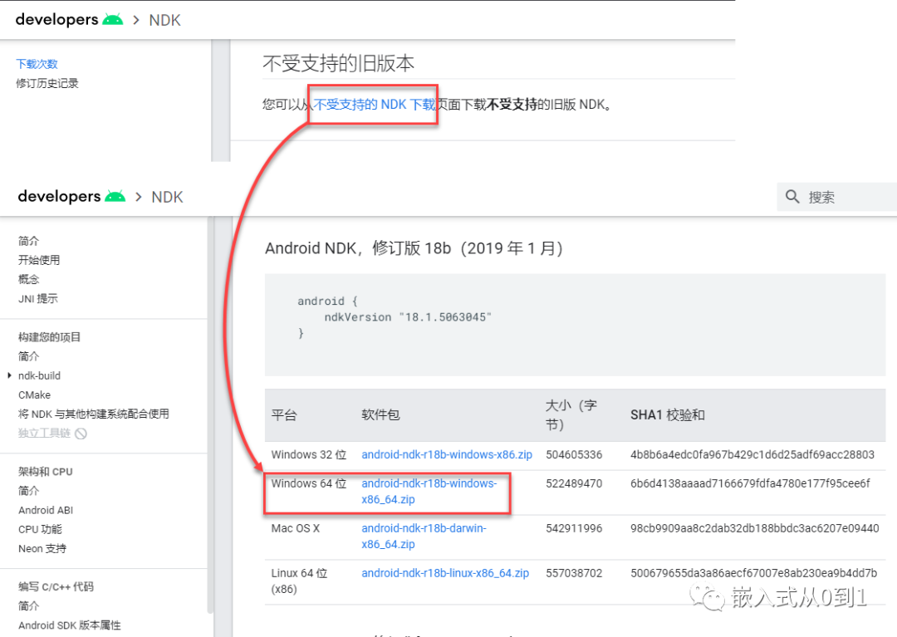Click the SHA1 checksum starting with 4b8b6a4e
This screenshot has height=637, width=897.
pyautogui.click(x=752, y=454)
